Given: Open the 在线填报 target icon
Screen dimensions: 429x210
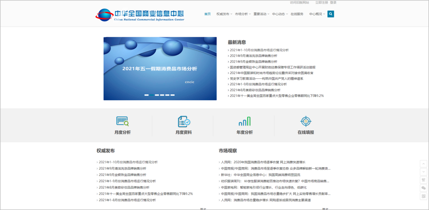Looking at the screenshot, I should [305, 121].
